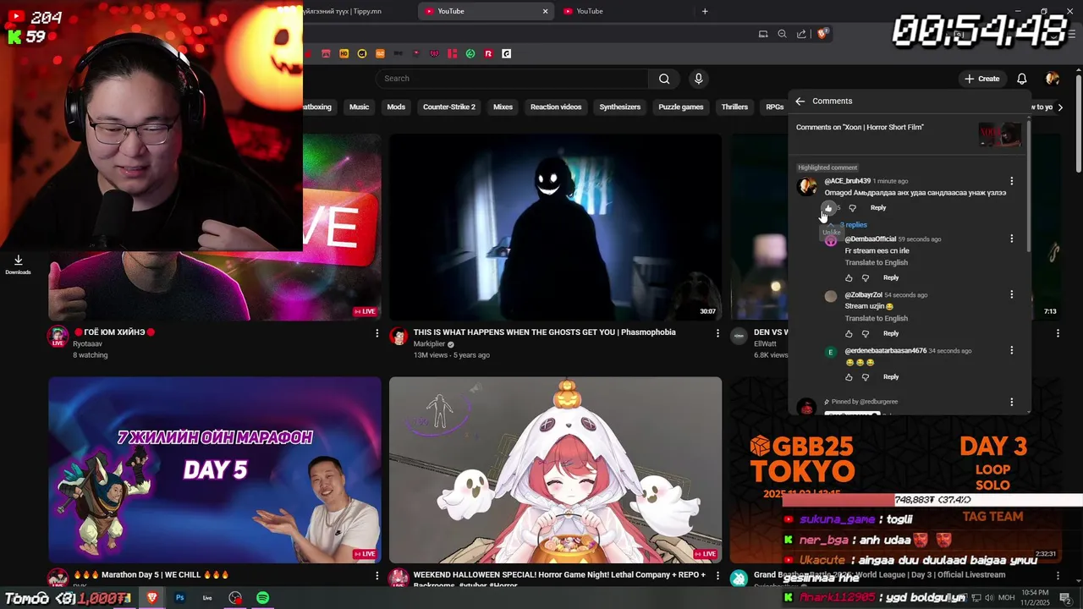Click the Create button
This screenshot has height=609, width=1083.
pos(981,79)
